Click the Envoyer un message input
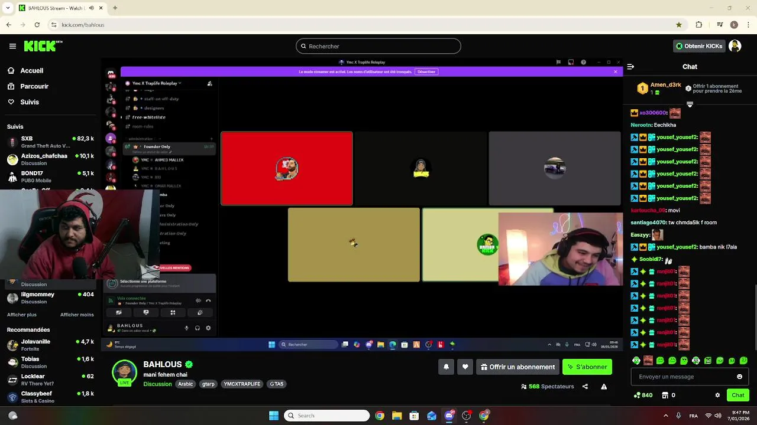 (690, 377)
